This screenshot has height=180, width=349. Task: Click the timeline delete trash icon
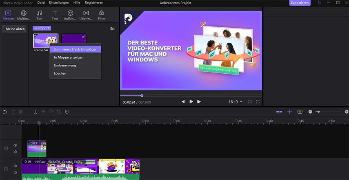[21, 112]
